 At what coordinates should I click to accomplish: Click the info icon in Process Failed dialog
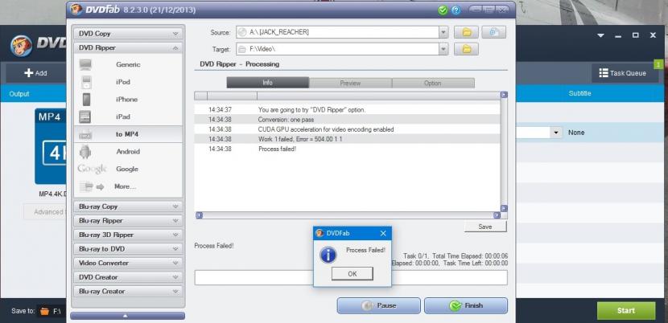tap(328, 255)
